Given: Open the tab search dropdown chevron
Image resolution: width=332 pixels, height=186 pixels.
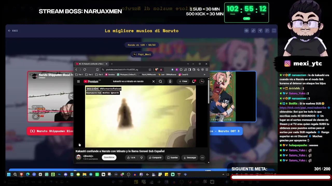Looking at the screenshot, I should point(188,64).
